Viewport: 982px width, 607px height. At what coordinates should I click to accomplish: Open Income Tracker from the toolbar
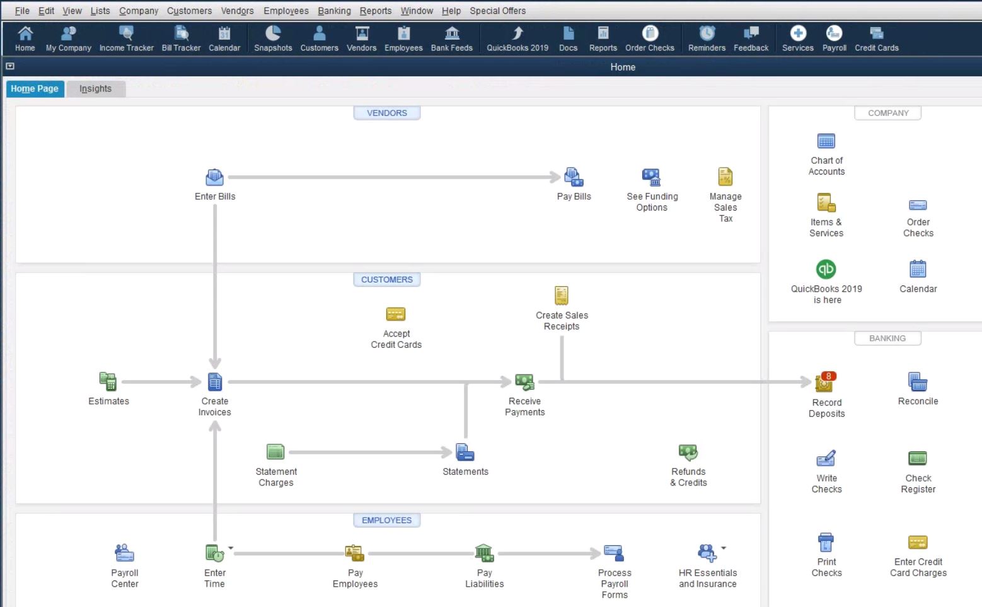point(126,38)
